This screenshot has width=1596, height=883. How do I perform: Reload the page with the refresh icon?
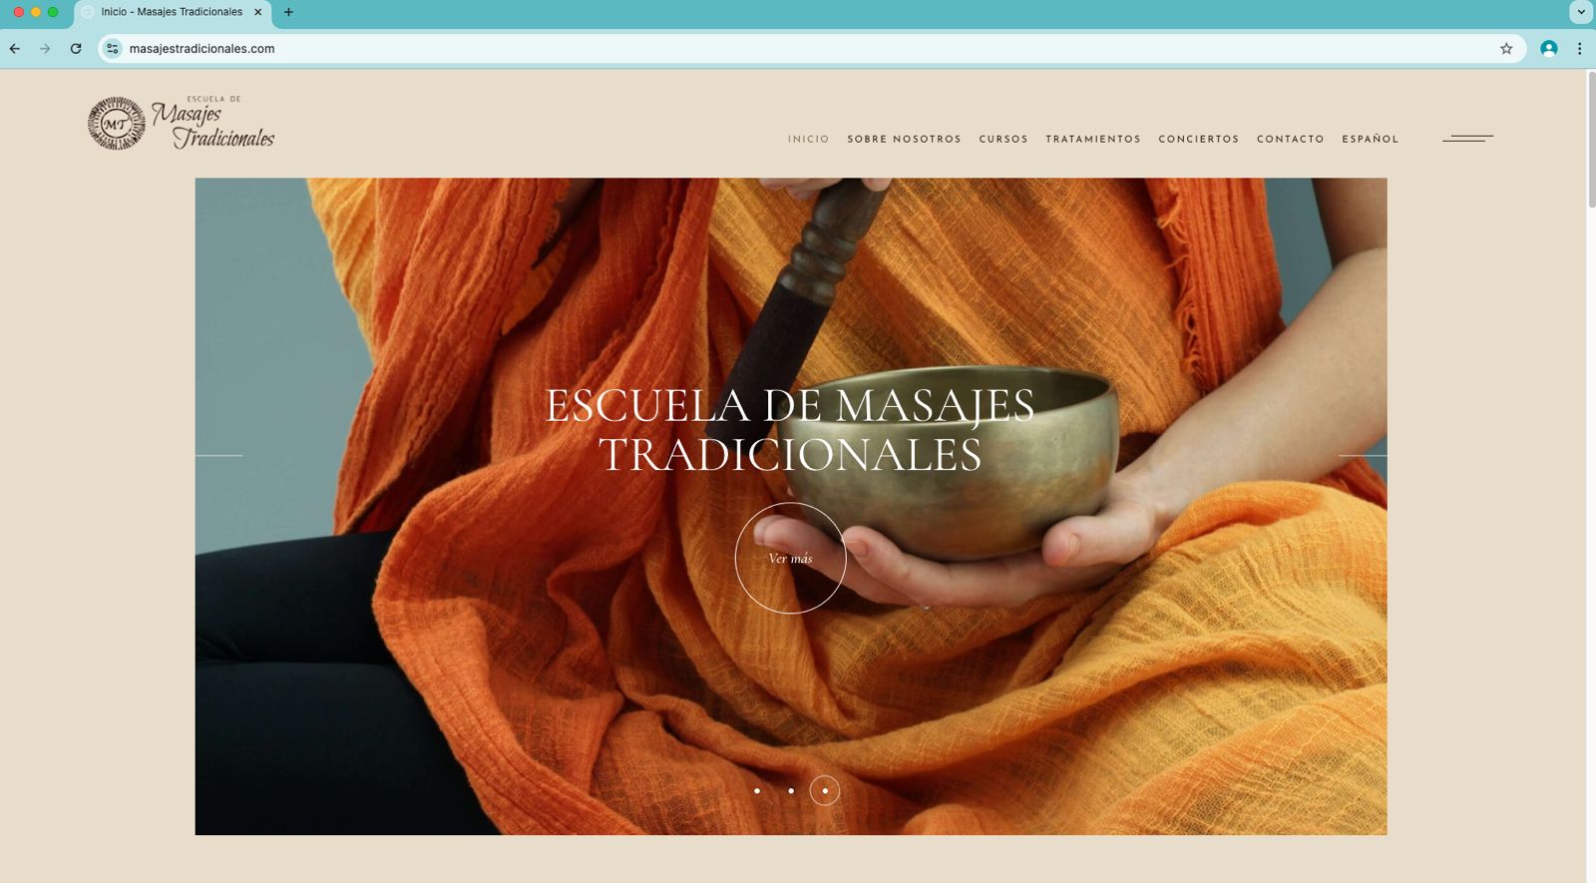coord(76,48)
